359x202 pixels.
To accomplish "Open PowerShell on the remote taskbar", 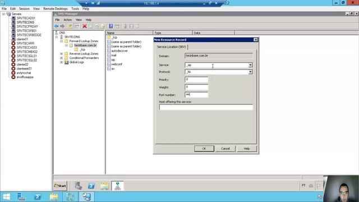I will pos(91,186).
